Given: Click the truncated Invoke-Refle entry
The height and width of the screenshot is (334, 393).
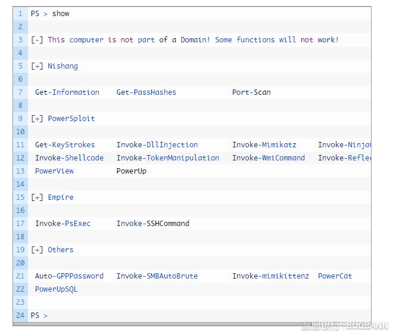Looking at the screenshot, I should pyautogui.click(x=345, y=157).
